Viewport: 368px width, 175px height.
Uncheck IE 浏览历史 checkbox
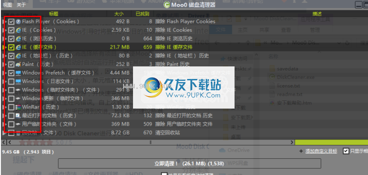coord(11,39)
